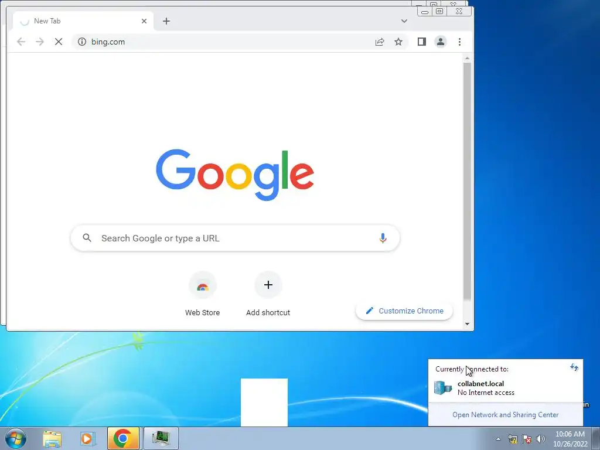Open the clock showing 10:06 AM

pos(570,439)
